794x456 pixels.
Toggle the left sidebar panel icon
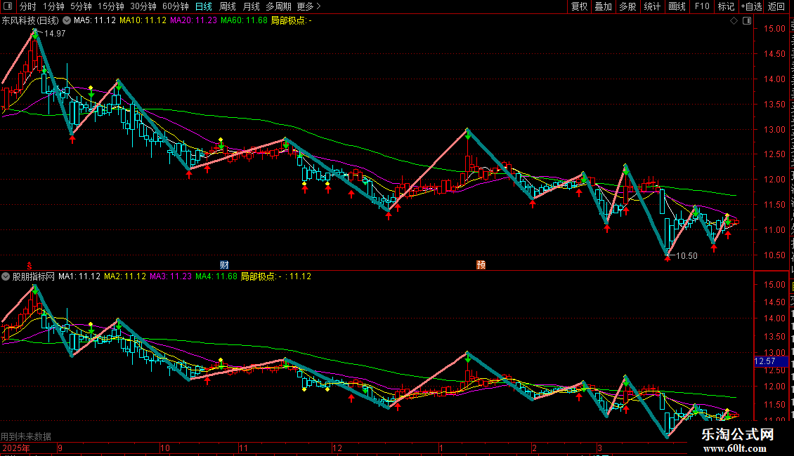8,6
